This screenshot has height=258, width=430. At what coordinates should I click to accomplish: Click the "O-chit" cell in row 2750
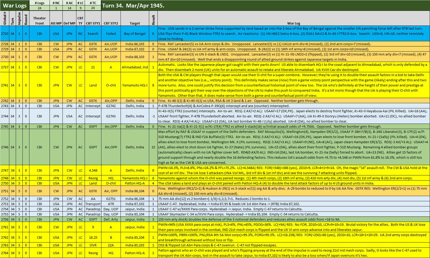coord(111,183)
